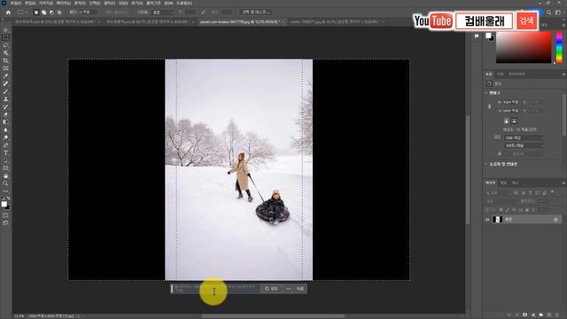The height and width of the screenshot is (319, 567).
Task: Select the Lasso tool
Action: tap(5, 45)
